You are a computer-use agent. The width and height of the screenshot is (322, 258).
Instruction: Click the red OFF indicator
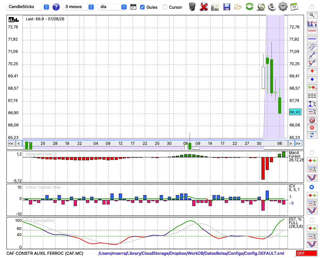tap(307, 253)
